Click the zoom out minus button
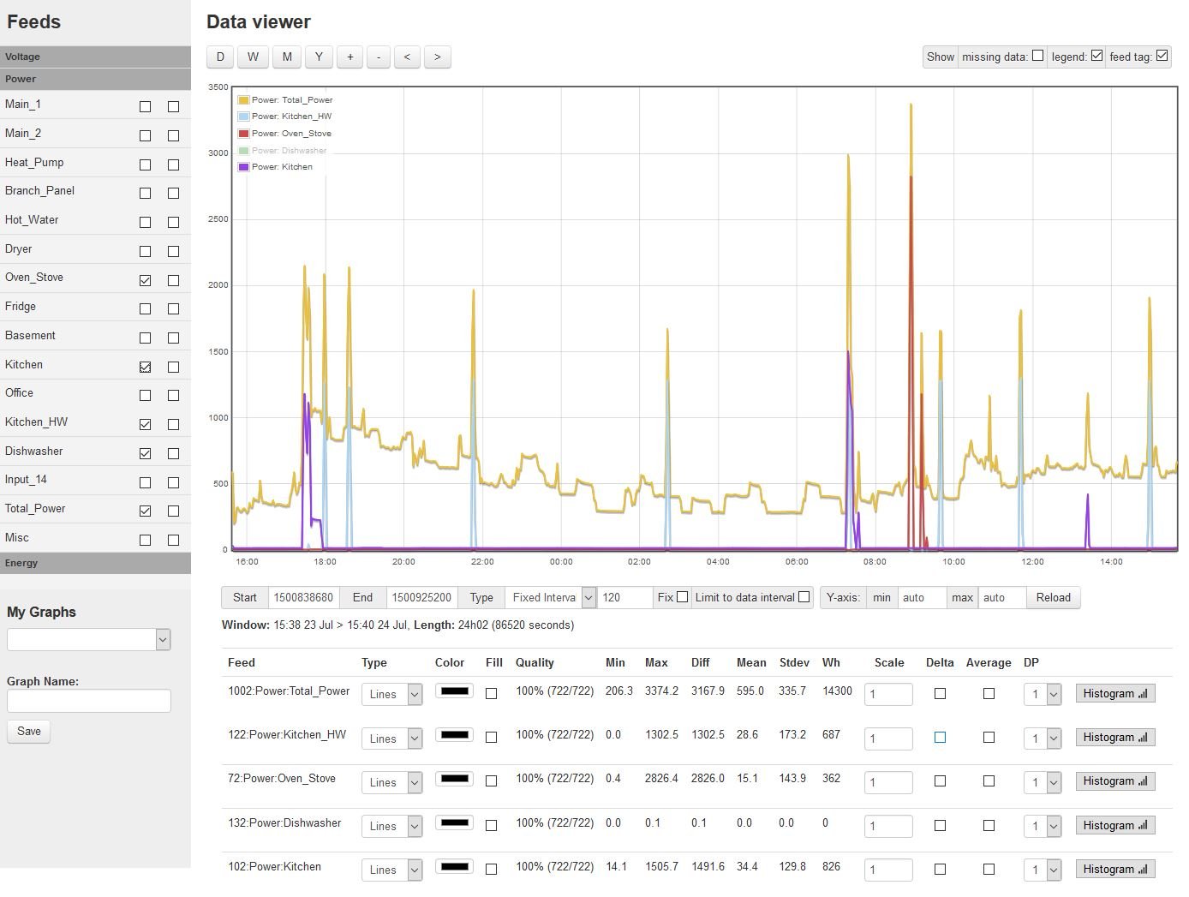This screenshot has width=1189, height=897. pos(379,57)
